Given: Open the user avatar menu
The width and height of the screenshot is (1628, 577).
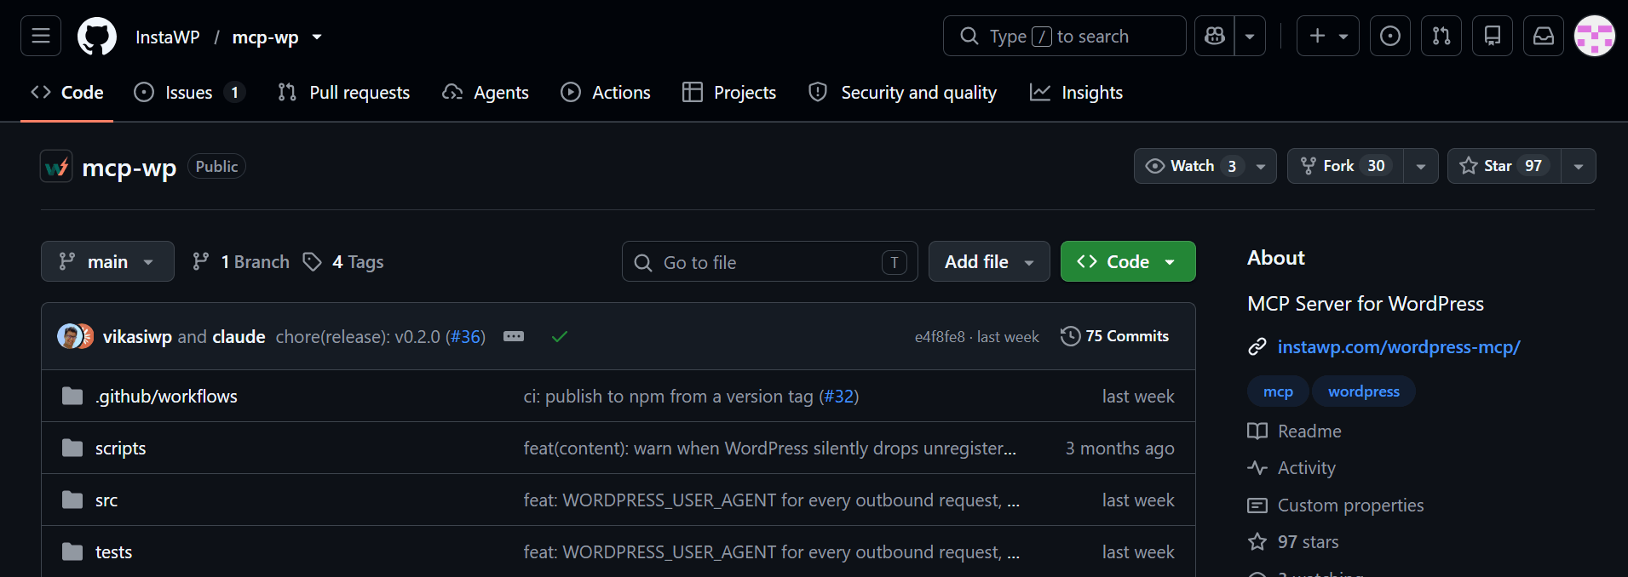Looking at the screenshot, I should pyautogui.click(x=1595, y=36).
